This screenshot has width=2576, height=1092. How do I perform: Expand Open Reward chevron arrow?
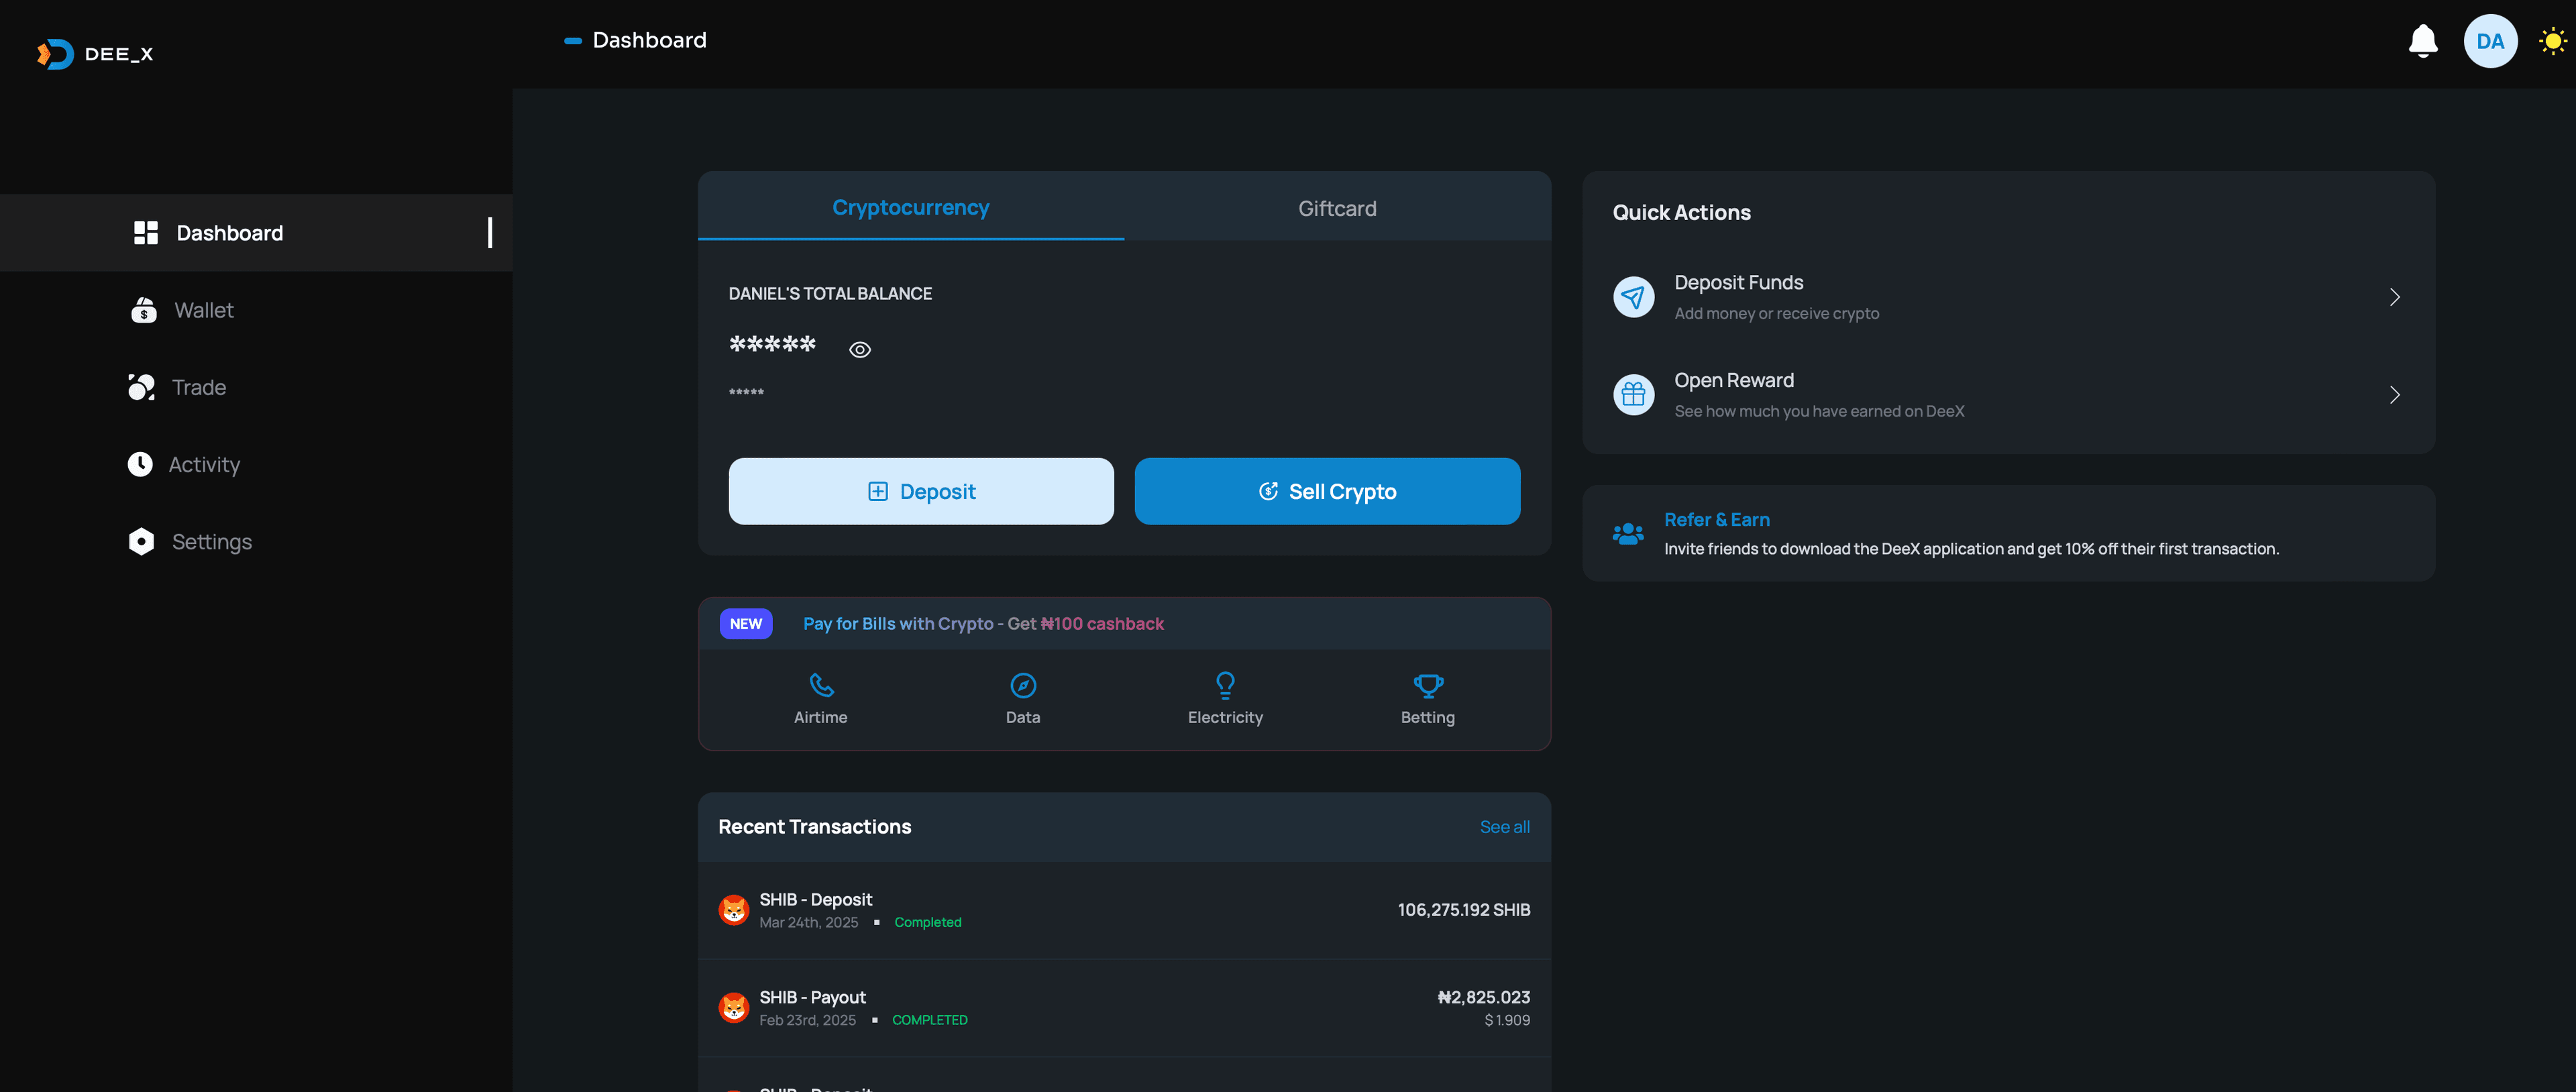[2394, 395]
